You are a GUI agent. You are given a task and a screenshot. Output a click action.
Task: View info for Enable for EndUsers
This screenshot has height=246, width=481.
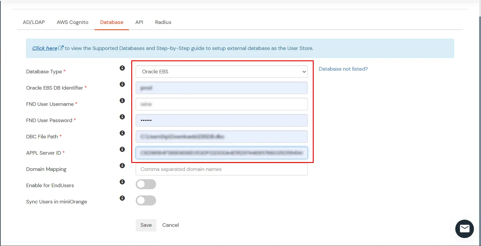tap(122, 182)
